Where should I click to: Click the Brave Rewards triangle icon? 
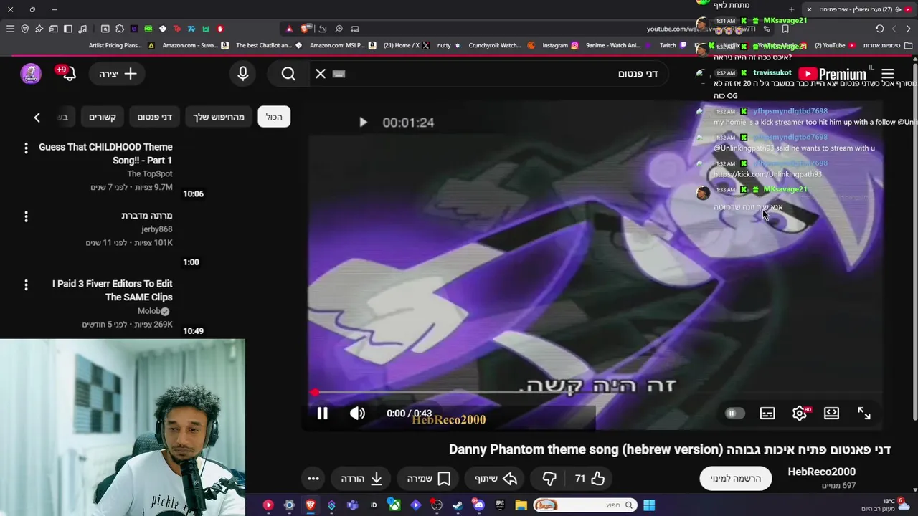coord(289,29)
